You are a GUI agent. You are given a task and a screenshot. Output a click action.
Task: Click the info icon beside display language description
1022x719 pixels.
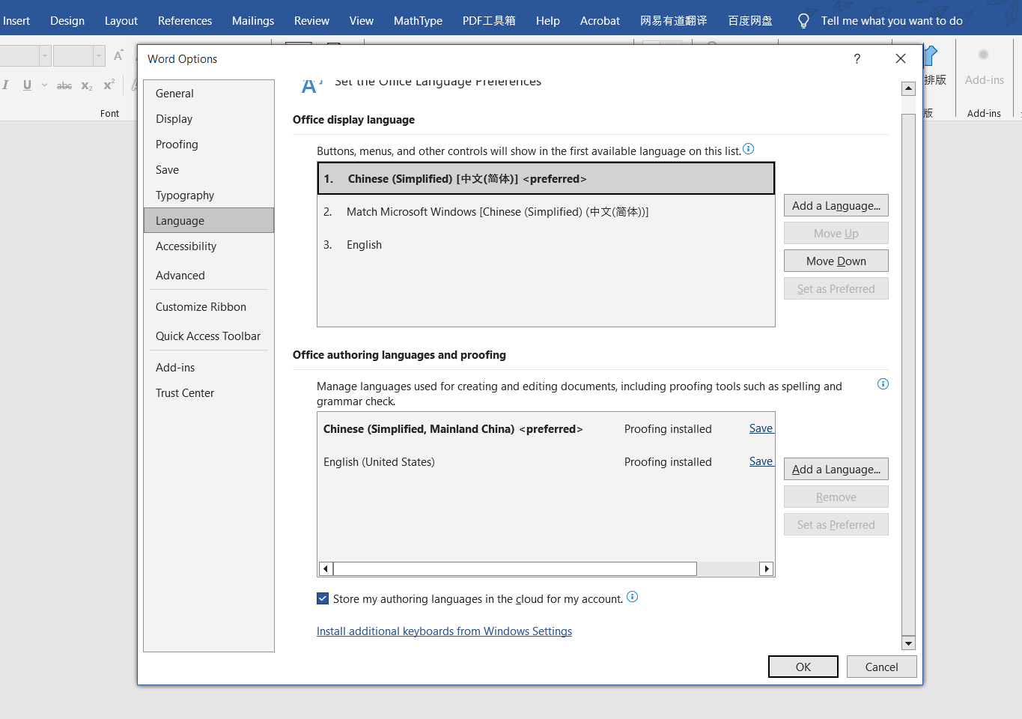click(748, 149)
